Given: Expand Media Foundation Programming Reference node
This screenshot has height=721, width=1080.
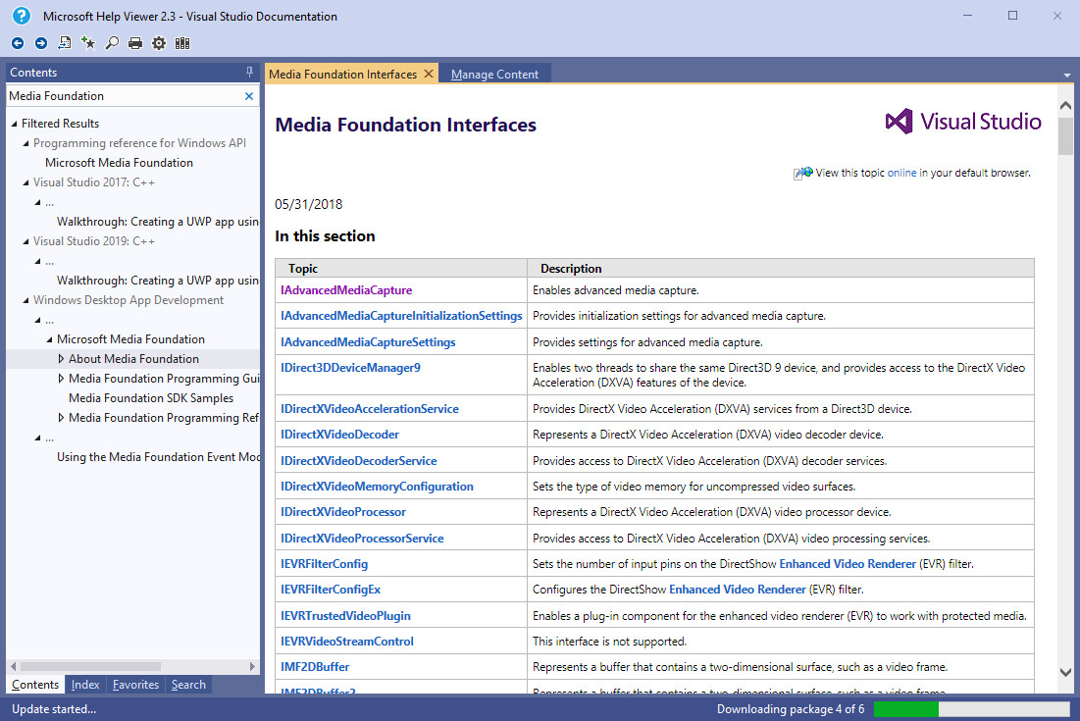Looking at the screenshot, I should (61, 418).
